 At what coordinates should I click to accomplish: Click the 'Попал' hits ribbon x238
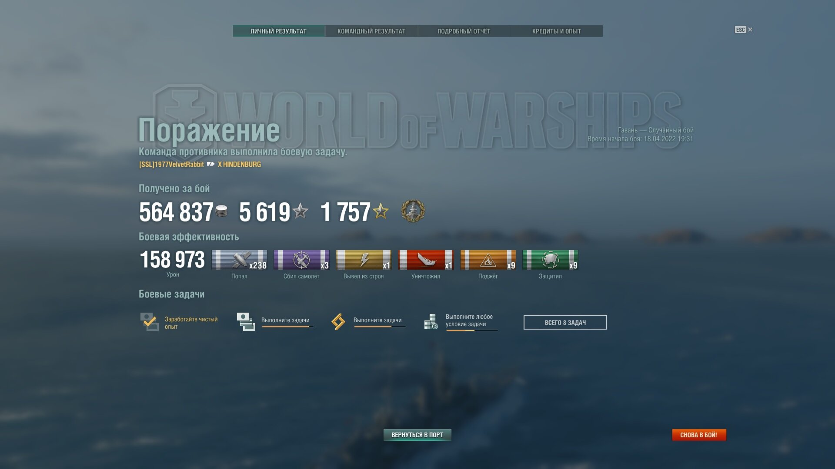(x=239, y=260)
